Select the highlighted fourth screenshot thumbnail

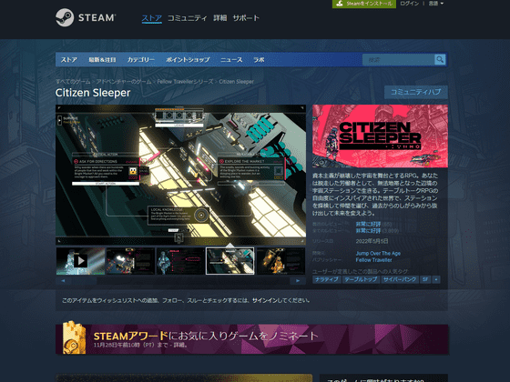(229, 261)
